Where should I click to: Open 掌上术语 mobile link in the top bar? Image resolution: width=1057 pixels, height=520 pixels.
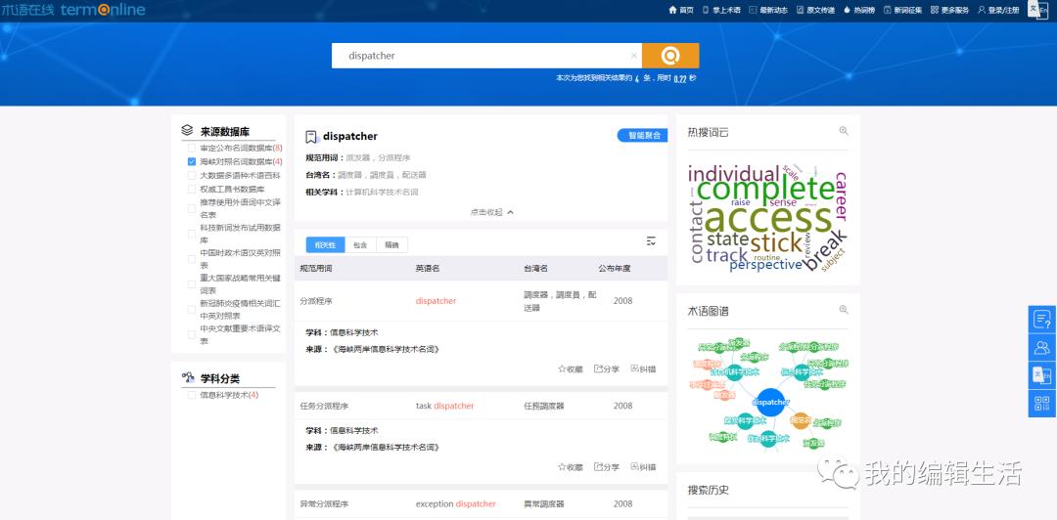tap(721, 10)
